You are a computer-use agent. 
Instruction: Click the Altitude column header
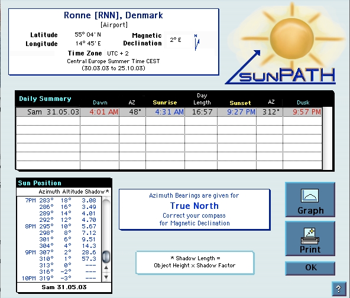pyautogui.click(x=73, y=192)
